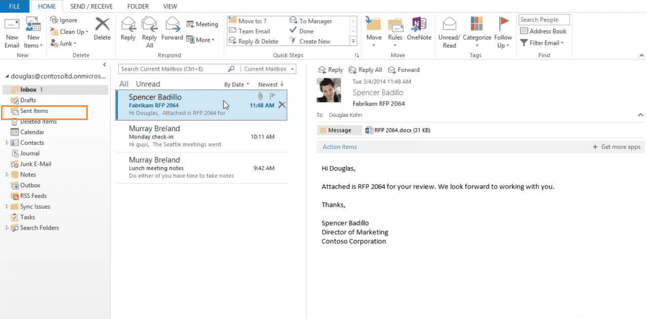This screenshot has width=647, height=319.
Task: Open the Inbox folder
Action: point(55,90)
